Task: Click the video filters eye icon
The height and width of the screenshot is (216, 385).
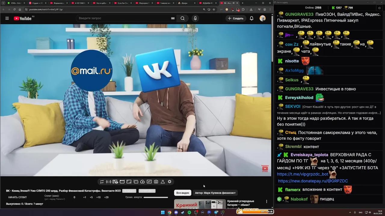Action: click(x=115, y=182)
